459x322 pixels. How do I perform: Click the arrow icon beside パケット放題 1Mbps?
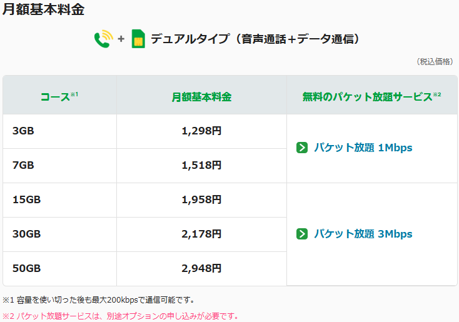click(302, 148)
